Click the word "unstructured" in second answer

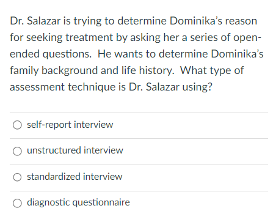point(54,150)
